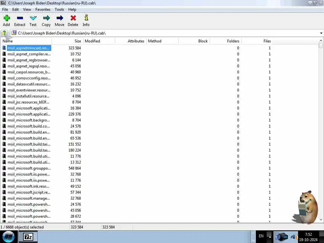Open the Edit menu
This screenshot has width=324, height=243.
(16, 9)
